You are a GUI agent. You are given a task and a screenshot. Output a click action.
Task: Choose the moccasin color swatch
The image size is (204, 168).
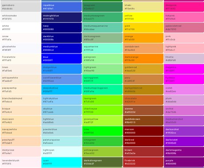[20, 121]
